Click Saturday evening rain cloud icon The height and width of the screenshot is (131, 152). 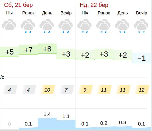pos(66,26)
